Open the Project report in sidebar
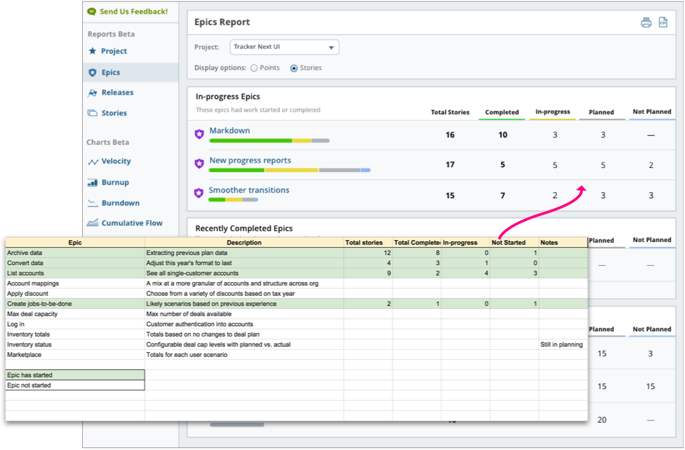Screen dimensions: 685x450 click(114, 51)
